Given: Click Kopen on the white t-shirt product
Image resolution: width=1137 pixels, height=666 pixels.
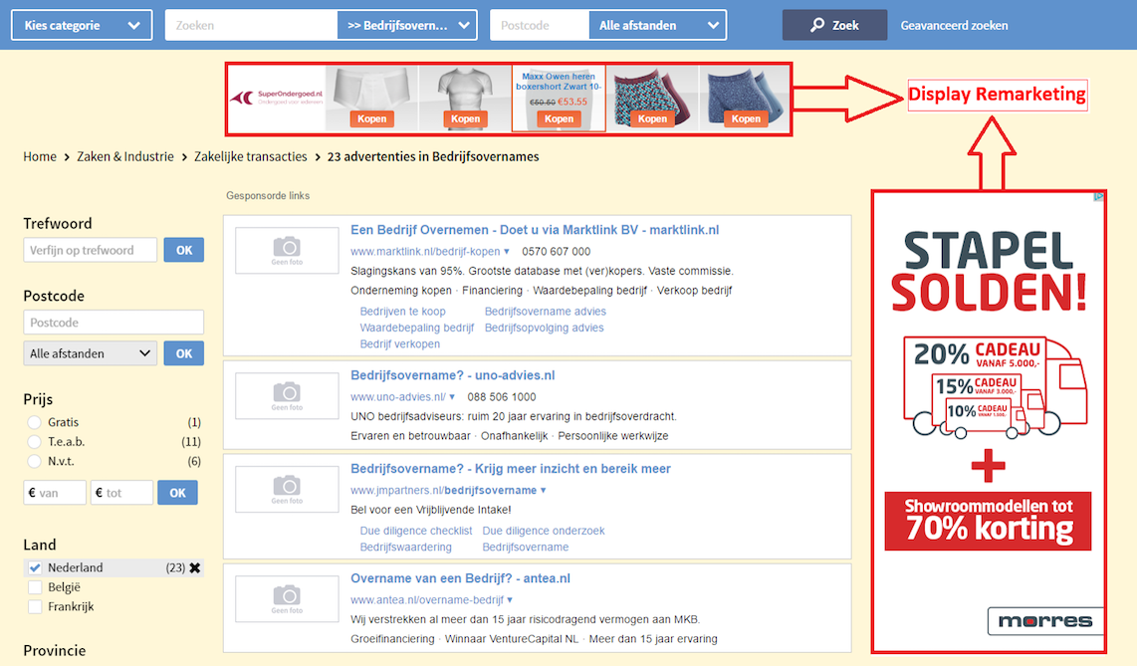Looking at the screenshot, I should (466, 118).
